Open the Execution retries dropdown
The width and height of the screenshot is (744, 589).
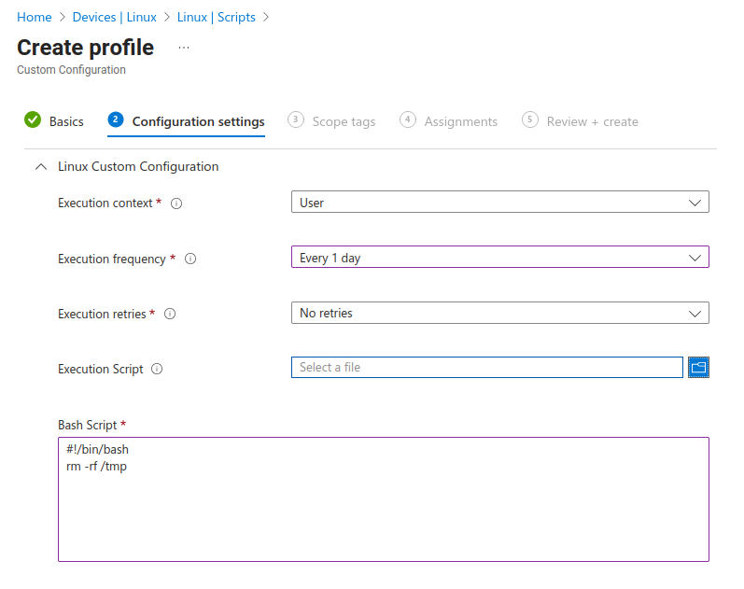[499, 314]
